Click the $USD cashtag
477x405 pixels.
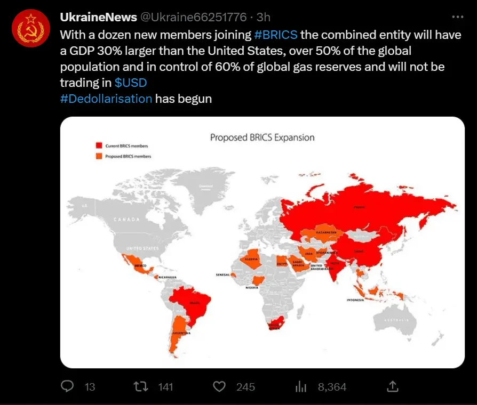(x=131, y=83)
